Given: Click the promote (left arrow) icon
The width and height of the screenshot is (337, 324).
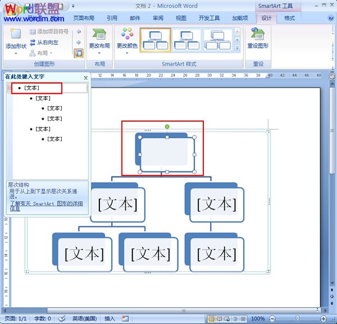Looking at the screenshot, I should click(x=79, y=32).
